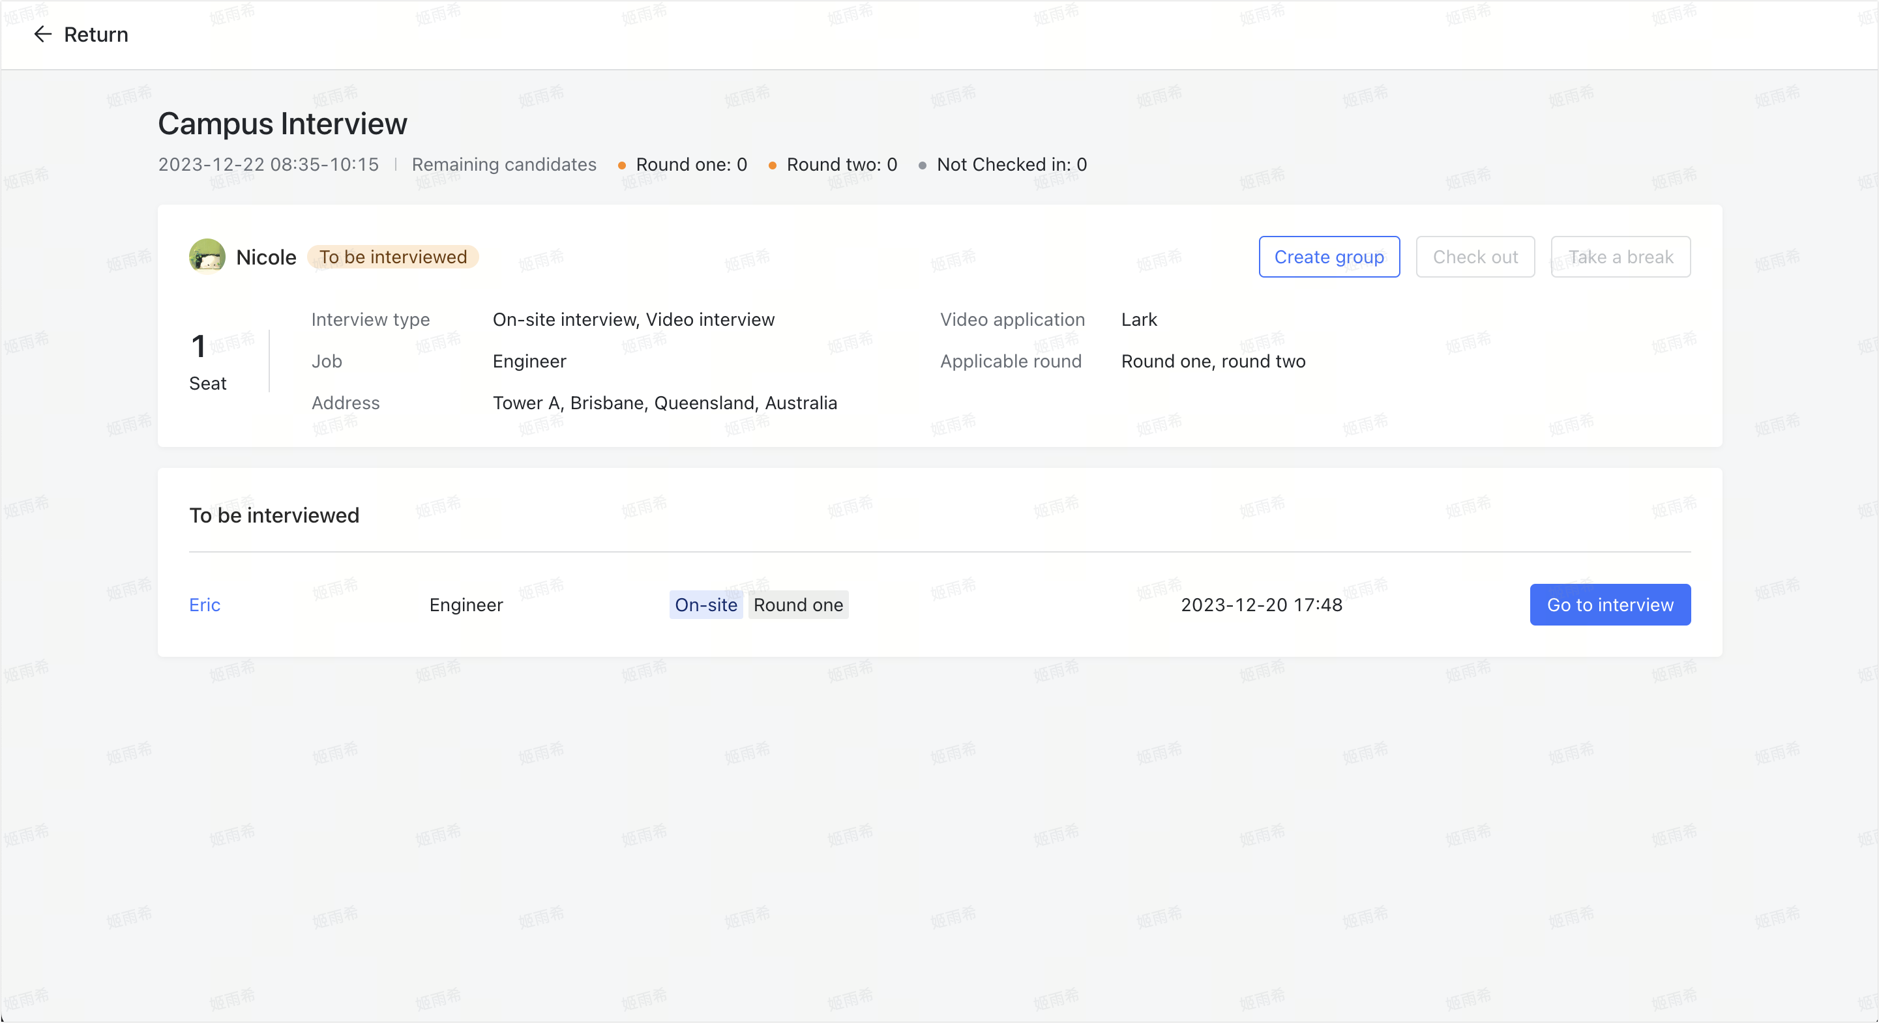Viewport: 1879px width, 1023px height.
Task: Click the back arrow icon beside Return
Action: coord(42,35)
